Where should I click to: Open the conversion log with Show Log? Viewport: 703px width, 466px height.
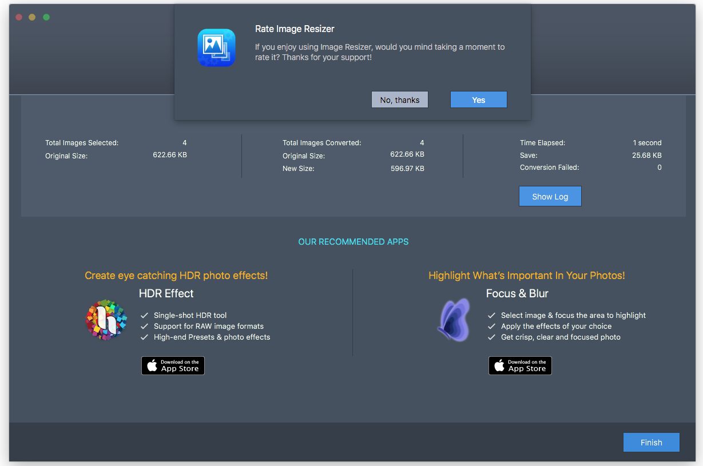550,197
